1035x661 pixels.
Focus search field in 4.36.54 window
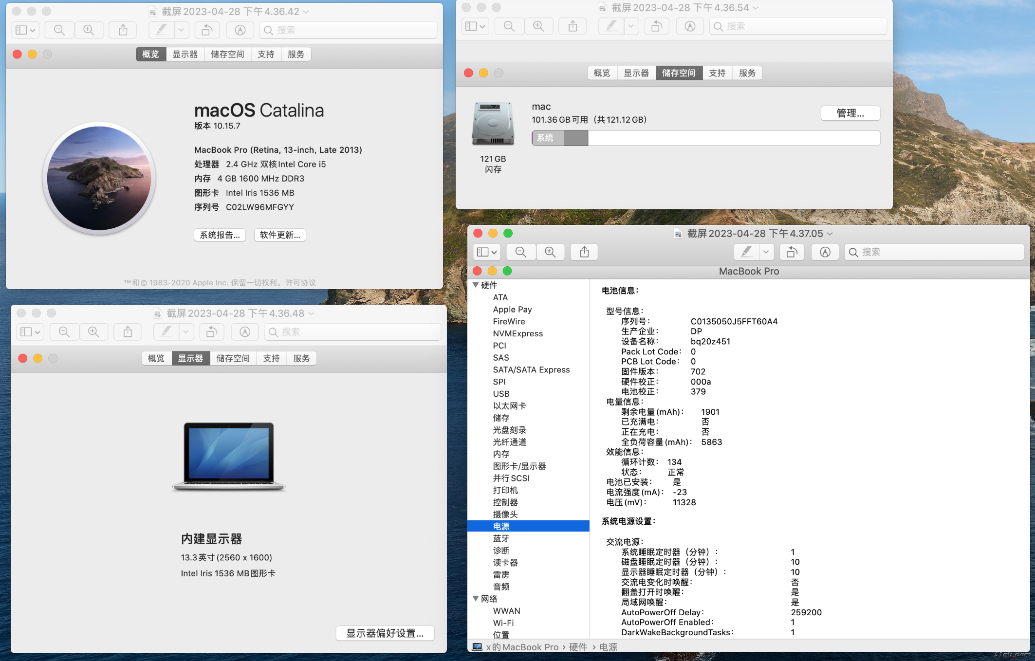(798, 26)
